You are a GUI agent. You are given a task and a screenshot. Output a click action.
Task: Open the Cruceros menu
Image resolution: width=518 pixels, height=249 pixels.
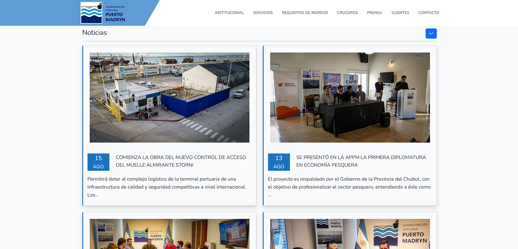tap(347, 13)
